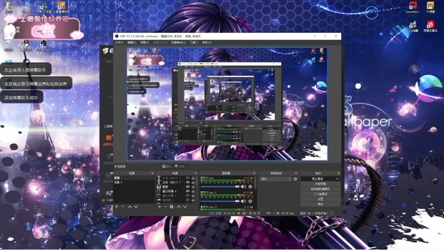
Task: Open the 文件(F) menu
Action: pyautogui.click(x=119, y=43)
